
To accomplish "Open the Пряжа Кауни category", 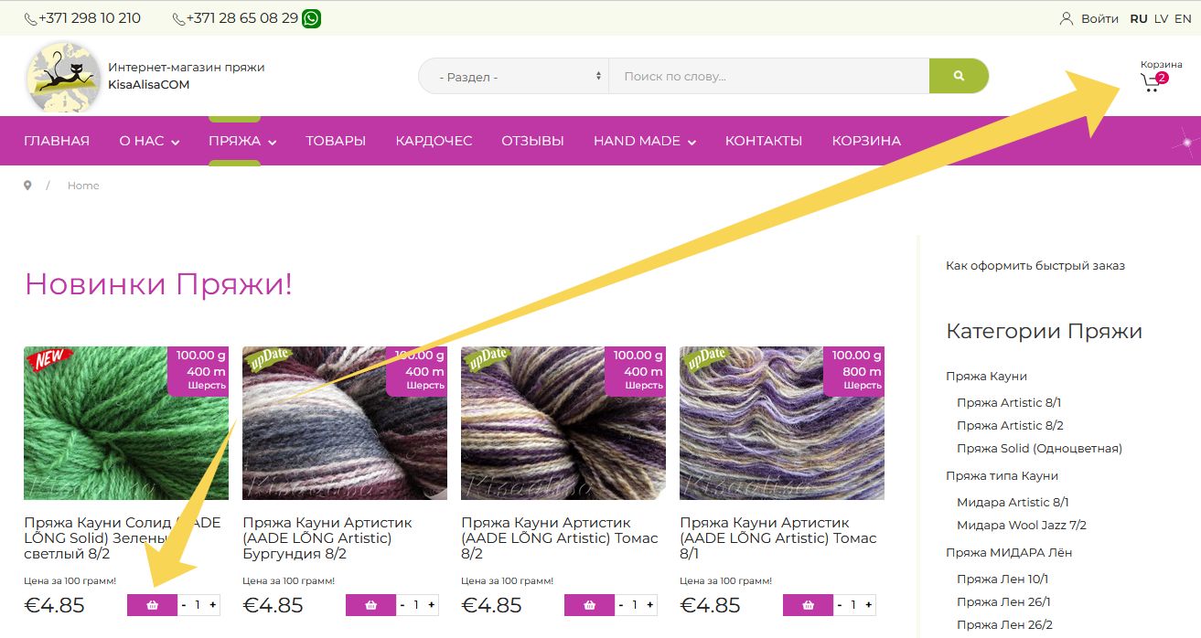I will pos(986,377).
